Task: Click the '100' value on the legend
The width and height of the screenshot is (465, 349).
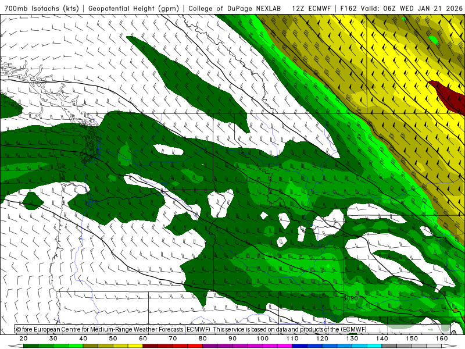Action: (263, 339)
